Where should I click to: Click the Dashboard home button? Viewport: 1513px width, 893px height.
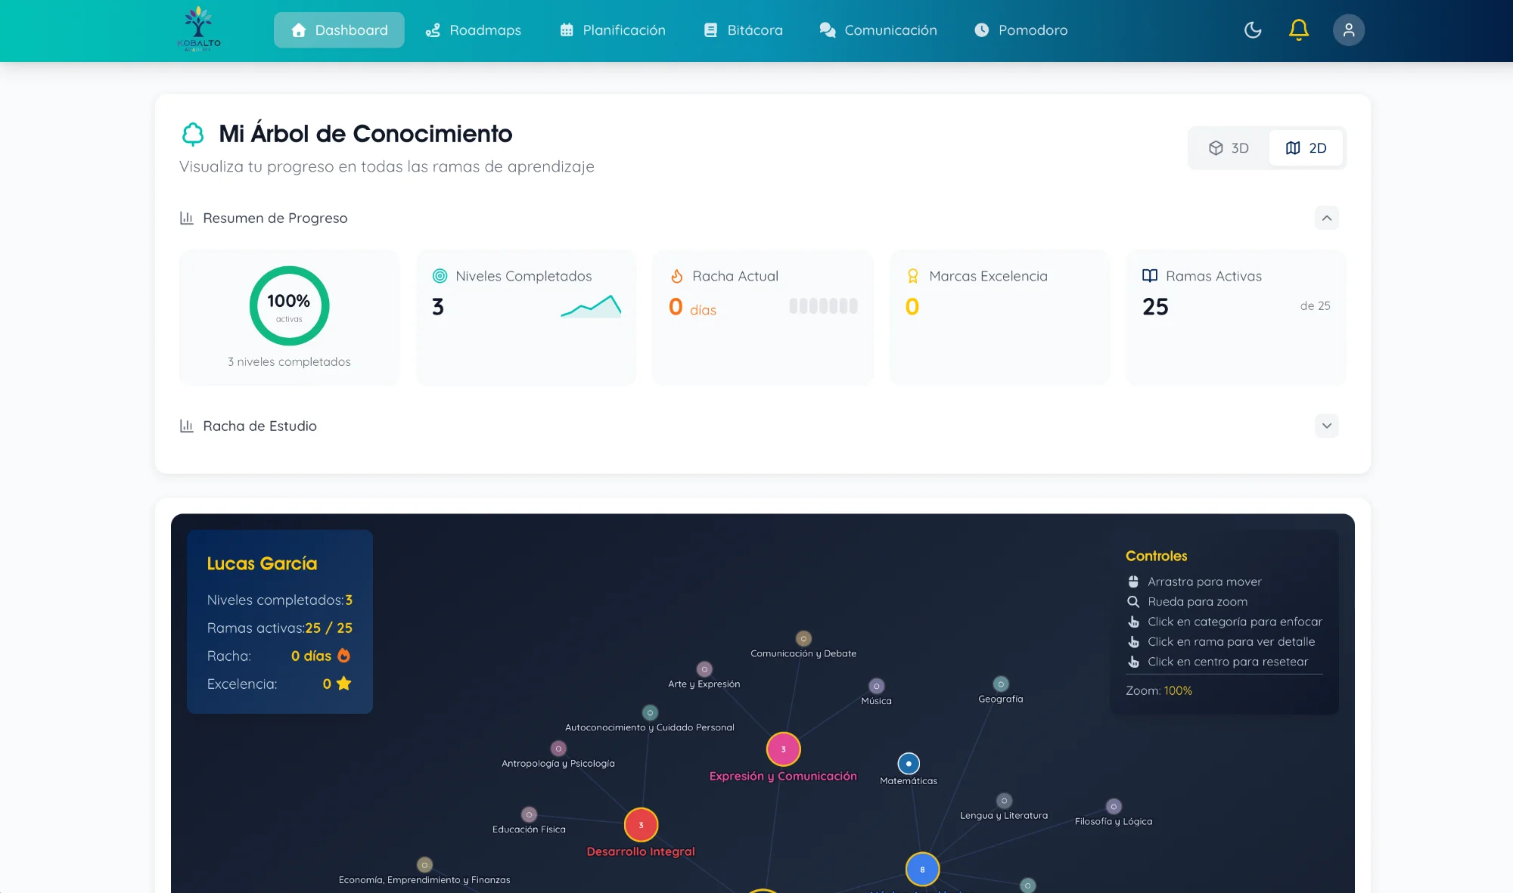point(339,30)
